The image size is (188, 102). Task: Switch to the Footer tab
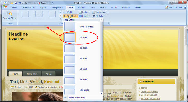tap(138, 8)
